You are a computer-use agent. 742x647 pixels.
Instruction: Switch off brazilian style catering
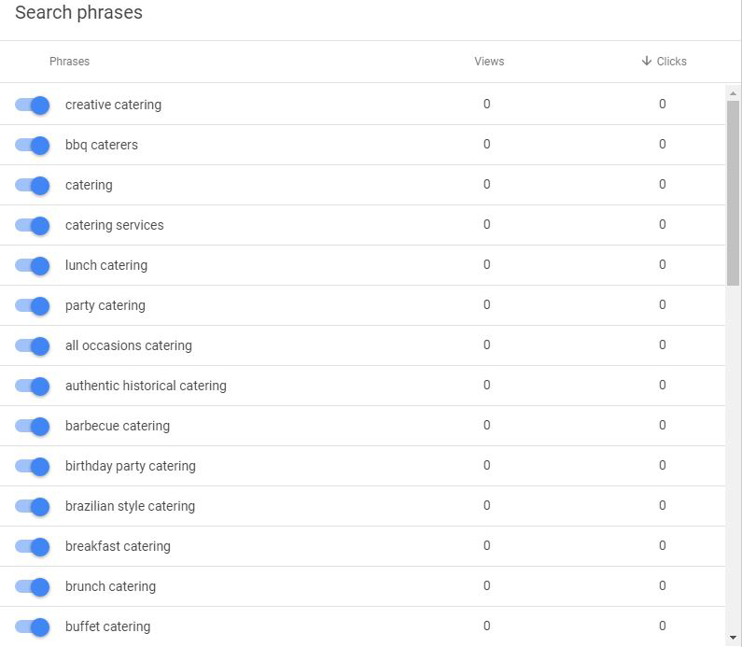[33, 506]
